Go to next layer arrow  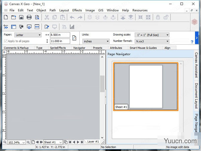pyautogui.click(x=78, y=142)
